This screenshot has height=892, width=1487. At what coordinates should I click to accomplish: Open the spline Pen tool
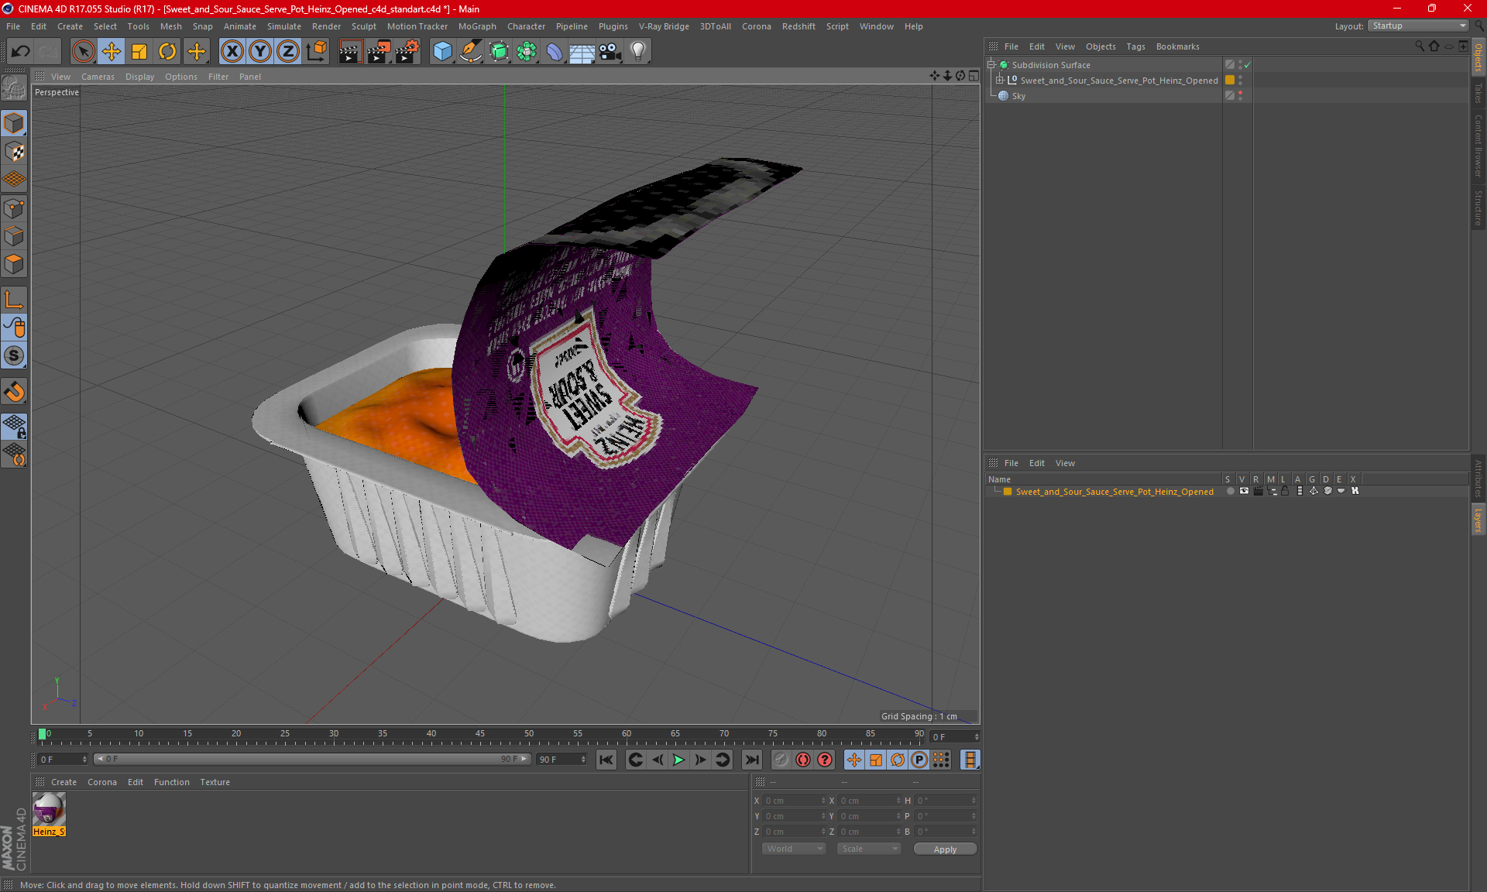coord(470,52)
